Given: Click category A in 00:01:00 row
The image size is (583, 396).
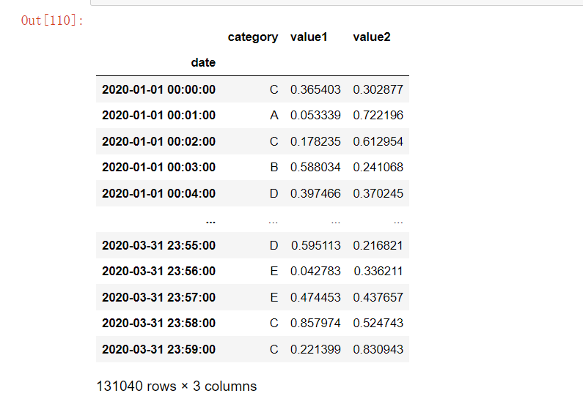Looking at the screenshot, I should pyautogui.click(x=274, y=115).
